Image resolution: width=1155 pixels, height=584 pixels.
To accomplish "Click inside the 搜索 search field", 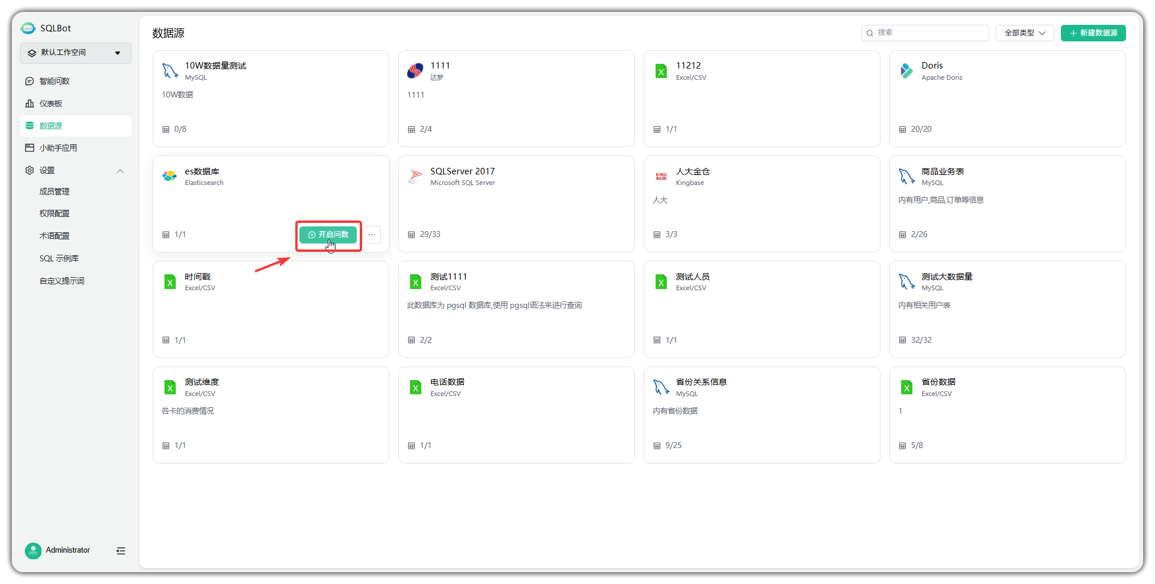I will tap(925, 33).
